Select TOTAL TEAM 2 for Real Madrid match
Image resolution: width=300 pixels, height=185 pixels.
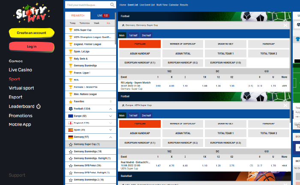[x=269, y=133]
